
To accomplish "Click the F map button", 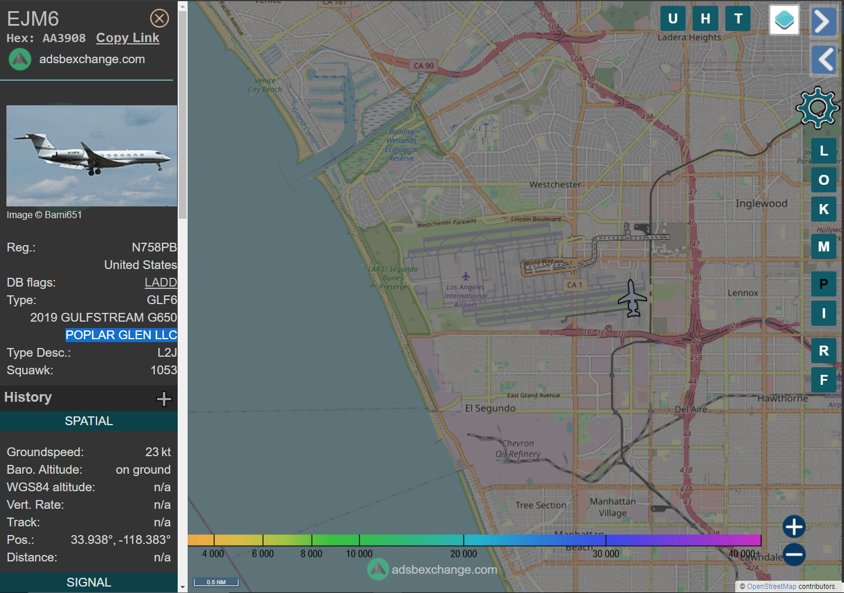I will (824, 380).
